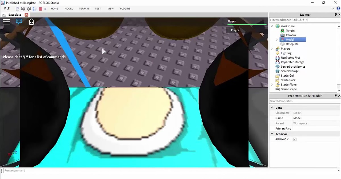Viewport: 341px width, 179px height.
Task: Click the Players service icon
Action: [x=278, y=49]
